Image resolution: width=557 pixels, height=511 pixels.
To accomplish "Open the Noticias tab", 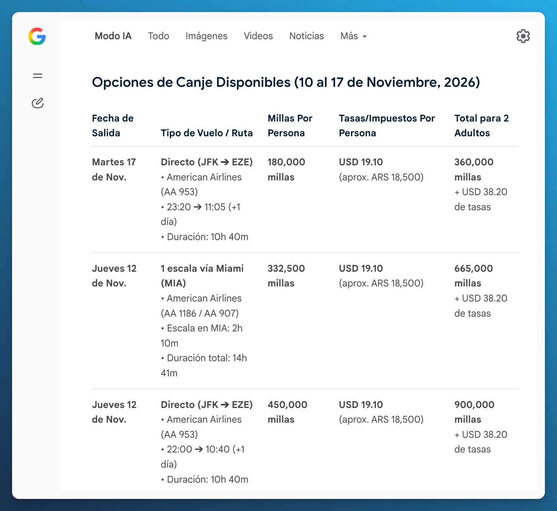I will [x=306, y=36].
